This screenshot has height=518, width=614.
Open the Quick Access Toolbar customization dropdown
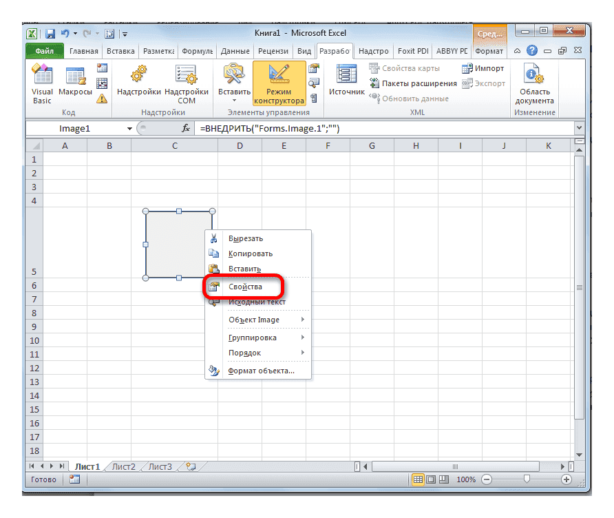pyautogui.click(x=124, y=33)
